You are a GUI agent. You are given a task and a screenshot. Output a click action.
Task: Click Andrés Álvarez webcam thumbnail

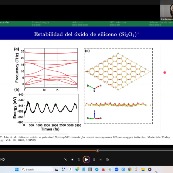tap(167, 10)
